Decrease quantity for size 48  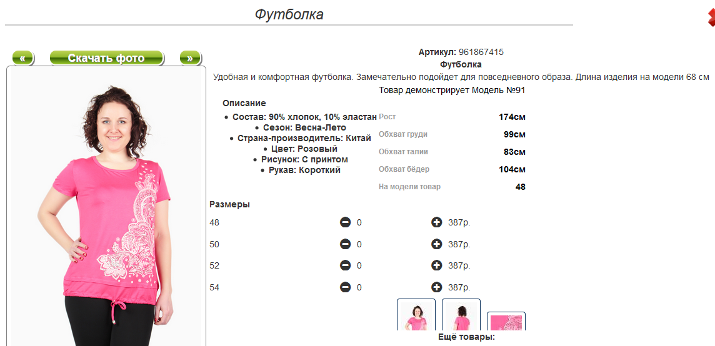click(345, 222)
